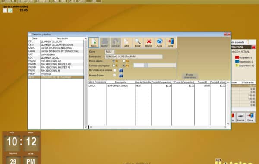Click the Buscar magnifier icon

tap(138, 42)
